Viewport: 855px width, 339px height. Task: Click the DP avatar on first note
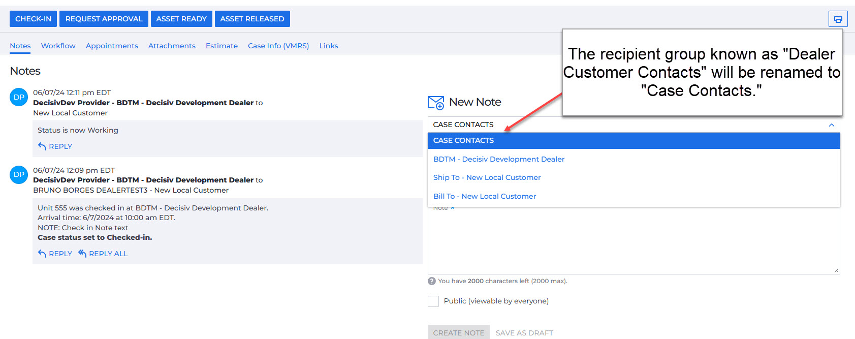pyautogui.click(x=19, y=97)
